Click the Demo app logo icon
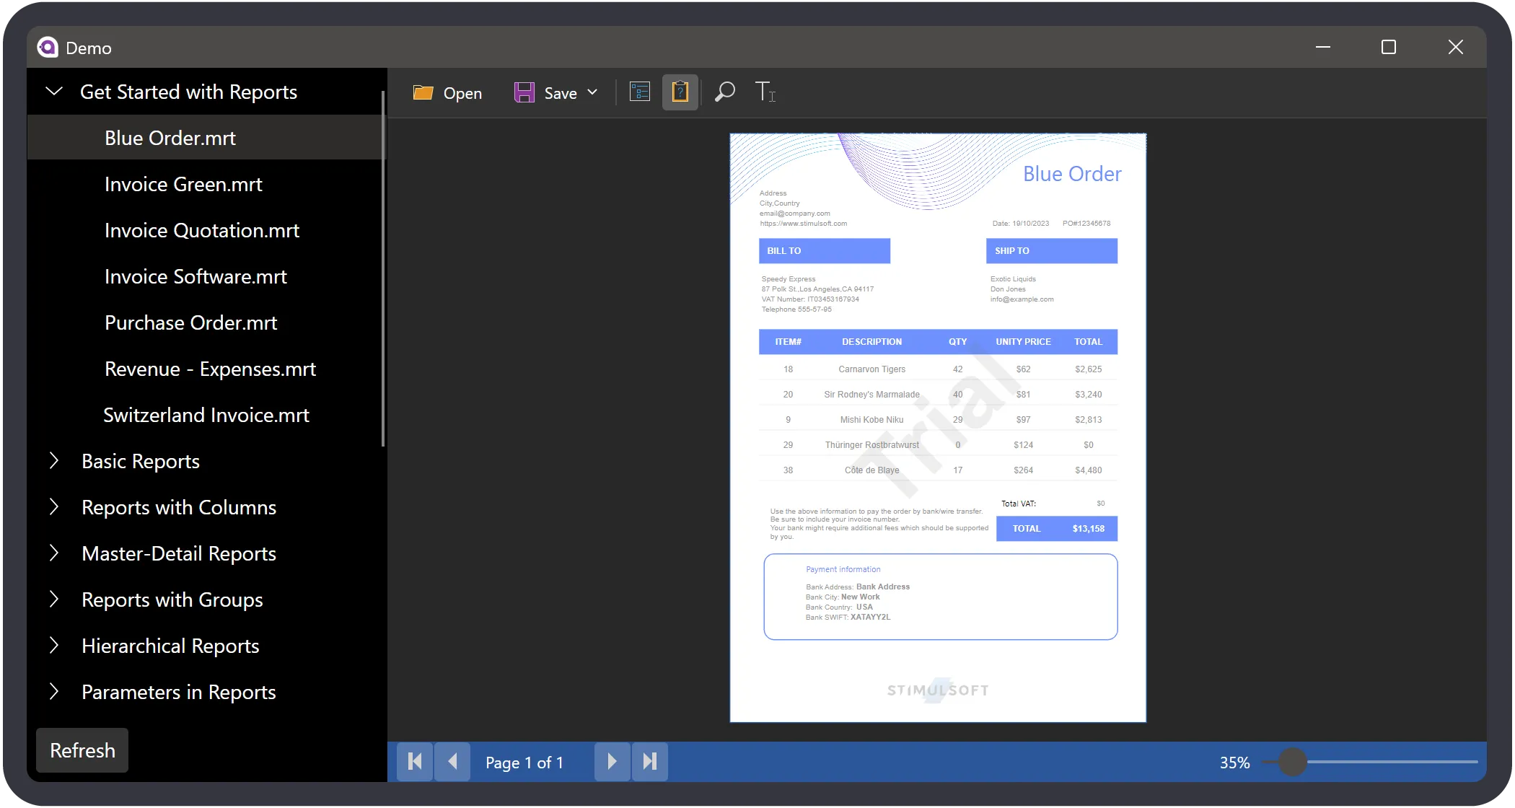This screenshot has height=808, width=1515. pos(48,48)
